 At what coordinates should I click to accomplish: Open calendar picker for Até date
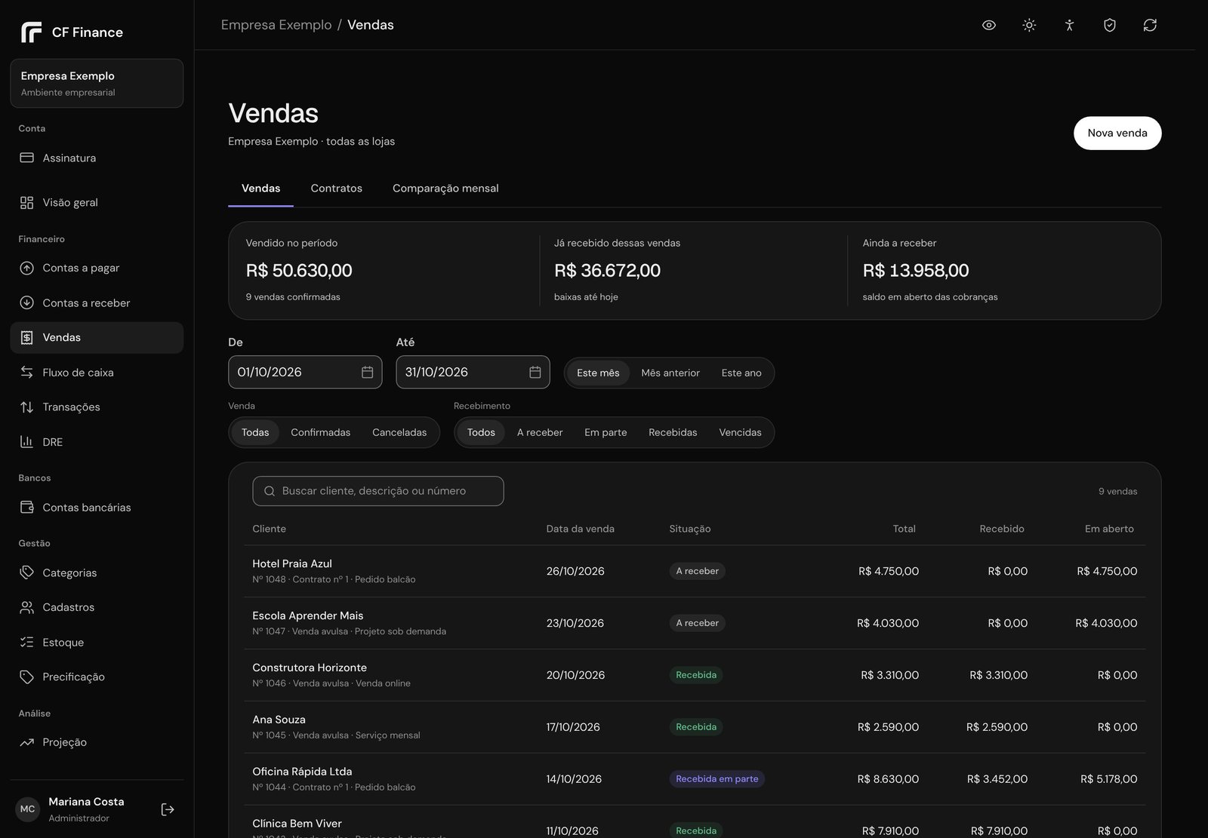[535, 372]
